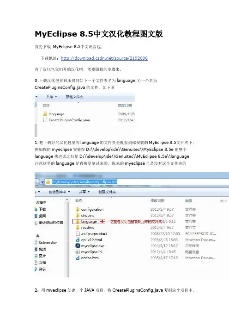Click date "2005/3/17 17:12"
The width and height of the screenshot is (229, 325).
pyautogui.click(x=164, y=258)
